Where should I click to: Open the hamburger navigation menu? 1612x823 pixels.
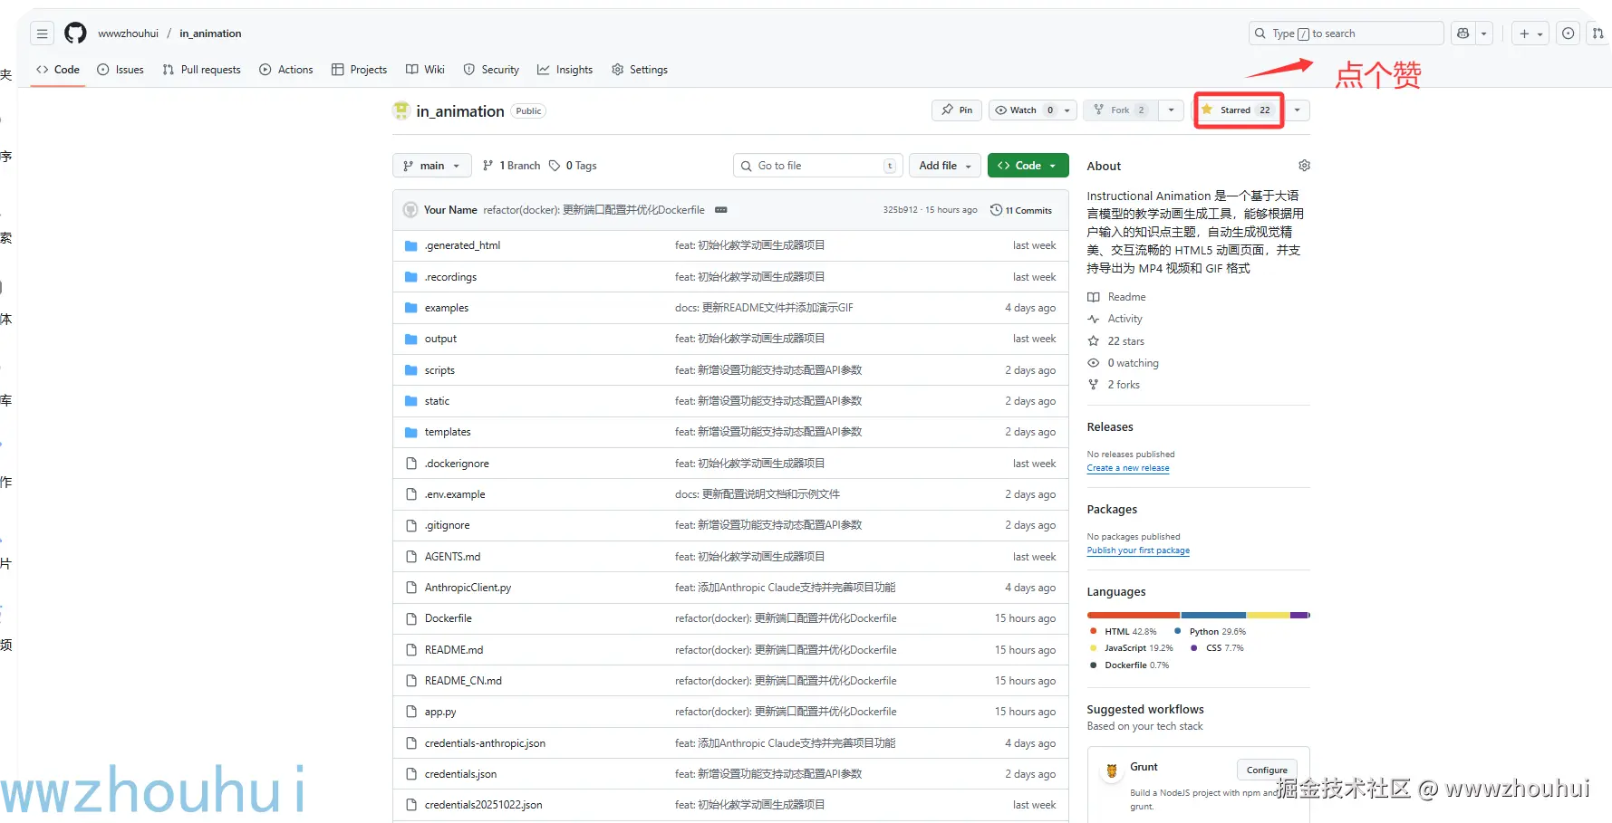[x=42, y=33]
